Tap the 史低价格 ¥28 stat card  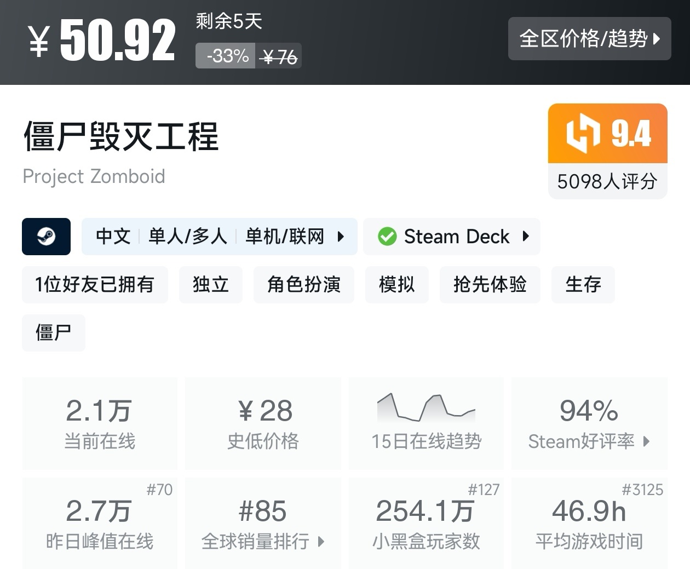[x=263, y=423]
